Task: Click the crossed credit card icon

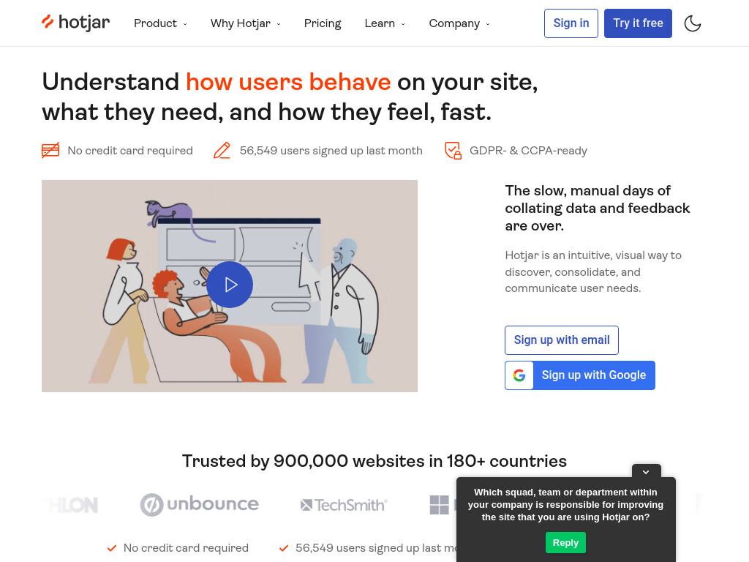Action: tap(50, 151)
